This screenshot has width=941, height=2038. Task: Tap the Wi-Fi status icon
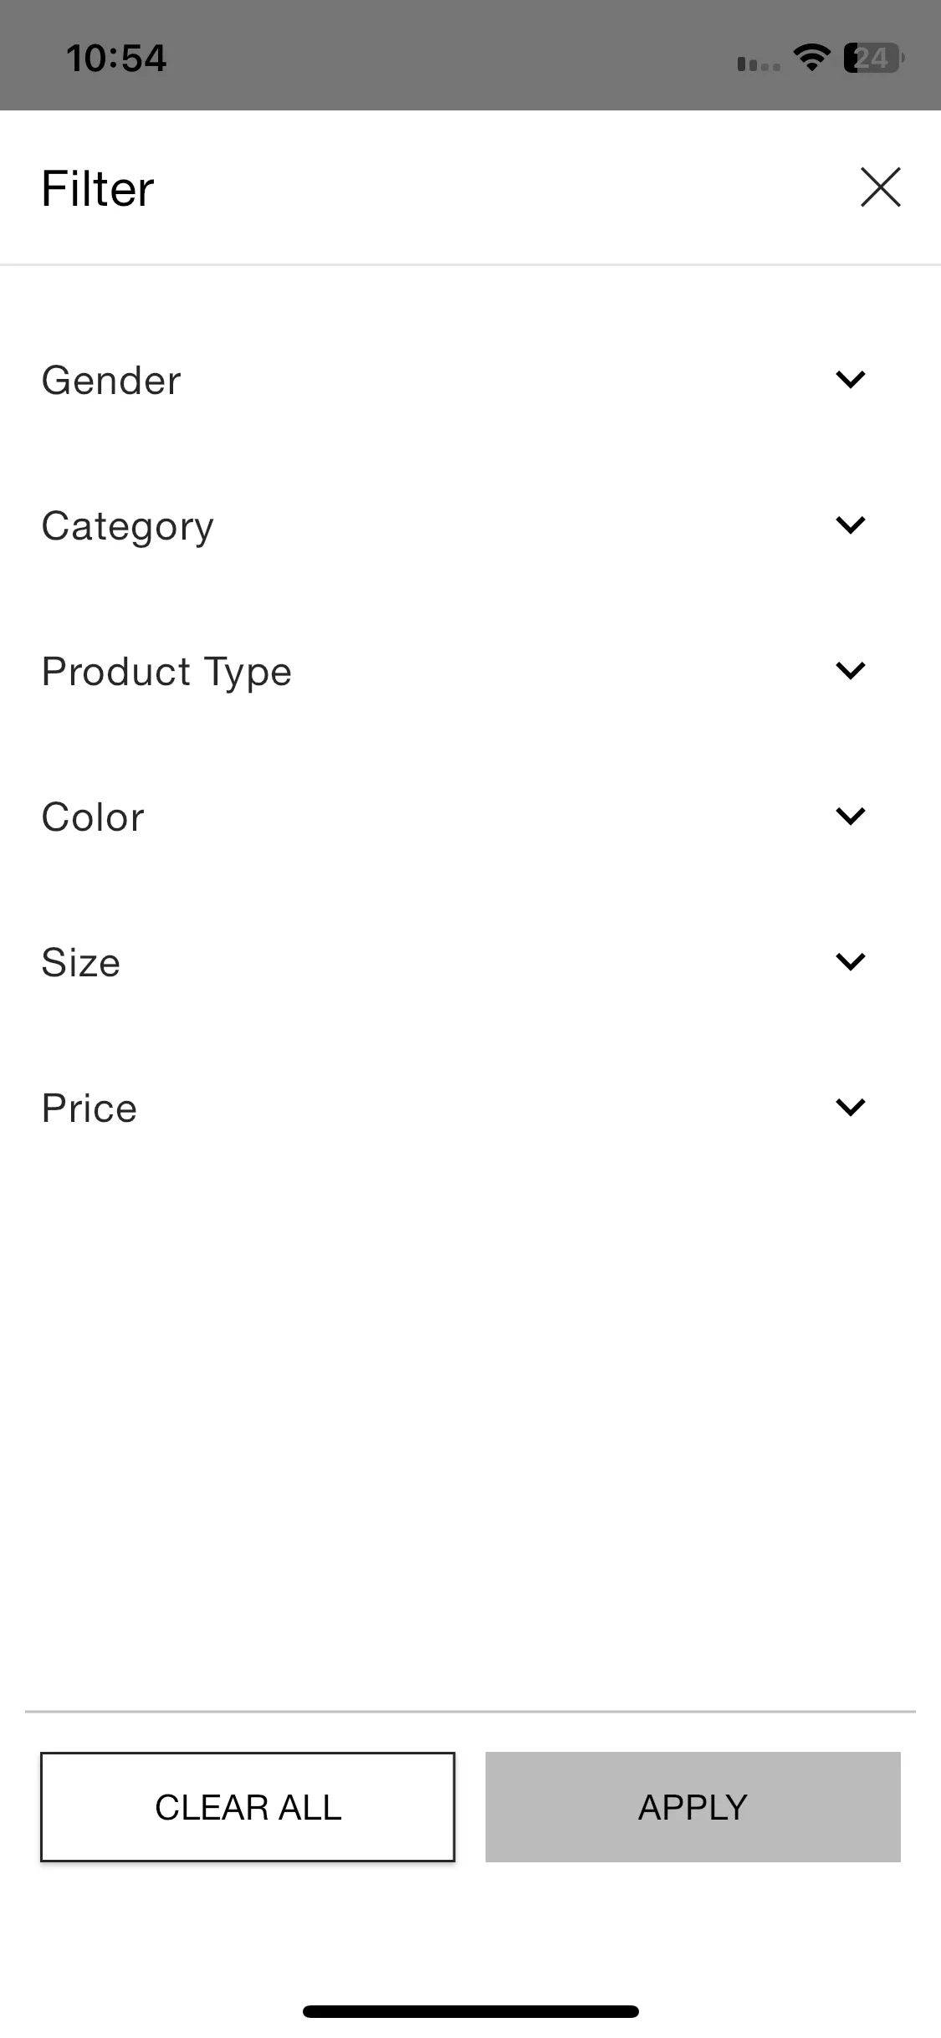(811, 58)
